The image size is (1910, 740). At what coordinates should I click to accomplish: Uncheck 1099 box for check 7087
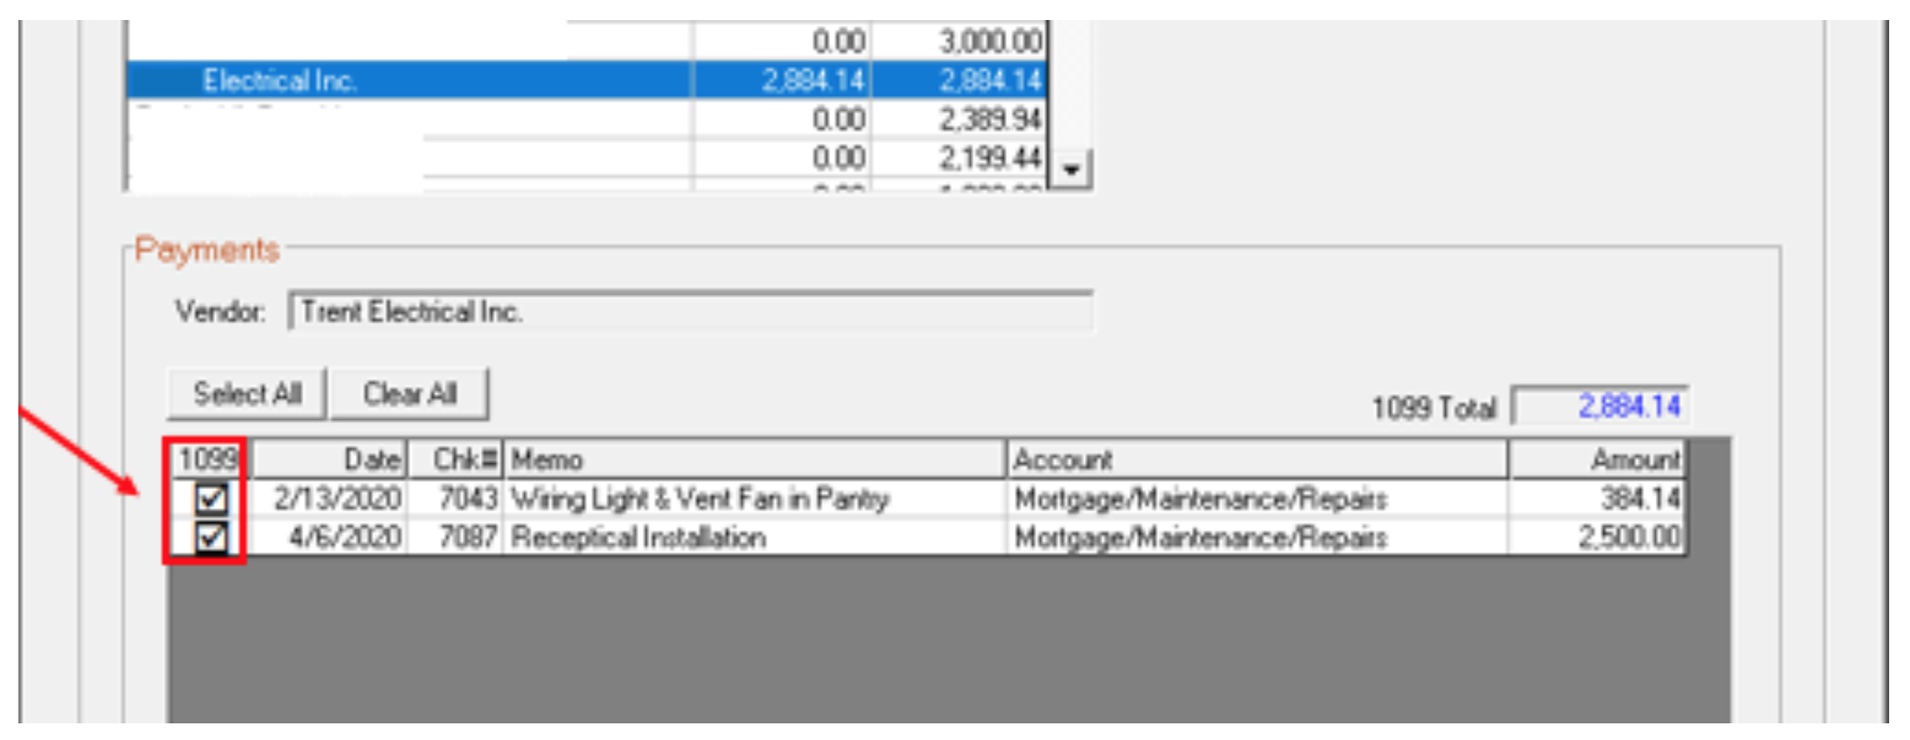point(210,537)
